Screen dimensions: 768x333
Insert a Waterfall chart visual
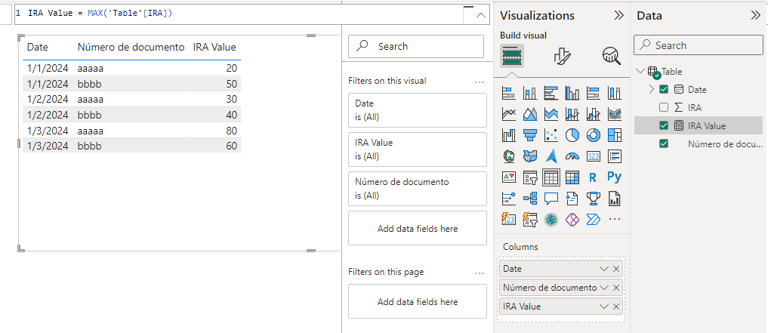click(x=509, y=134)
